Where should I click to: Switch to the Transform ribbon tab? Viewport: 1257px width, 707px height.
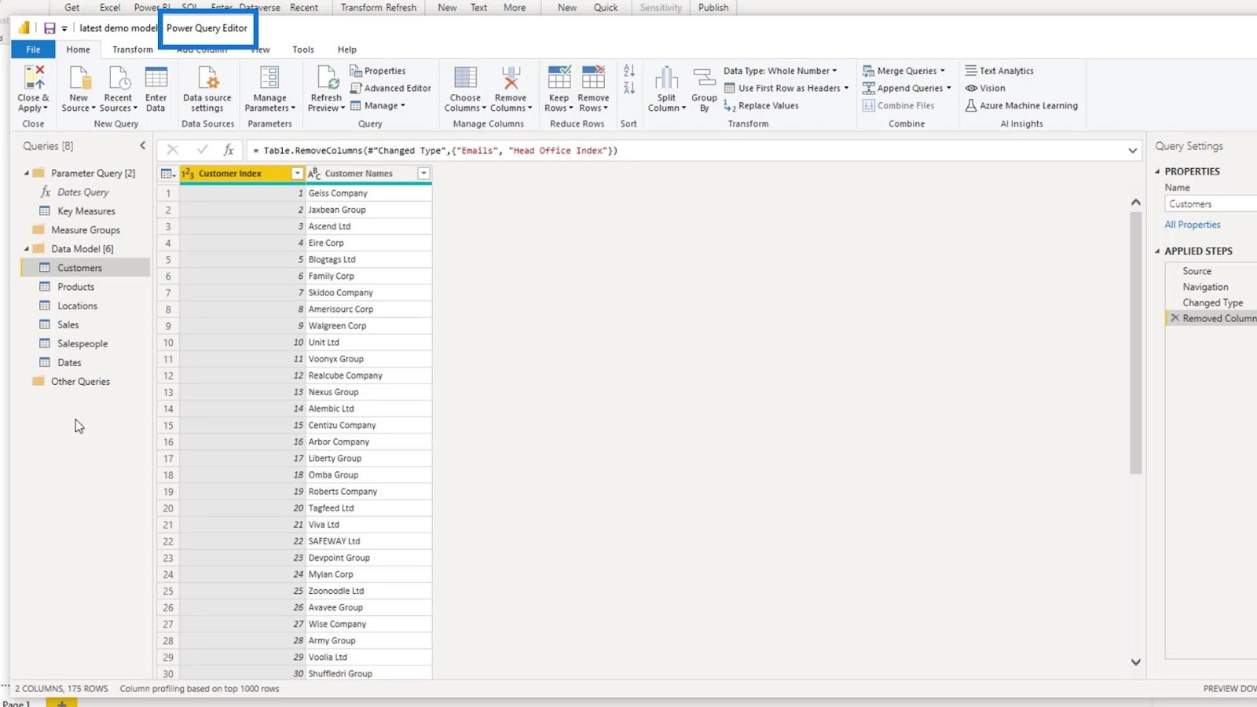(132, 49)
